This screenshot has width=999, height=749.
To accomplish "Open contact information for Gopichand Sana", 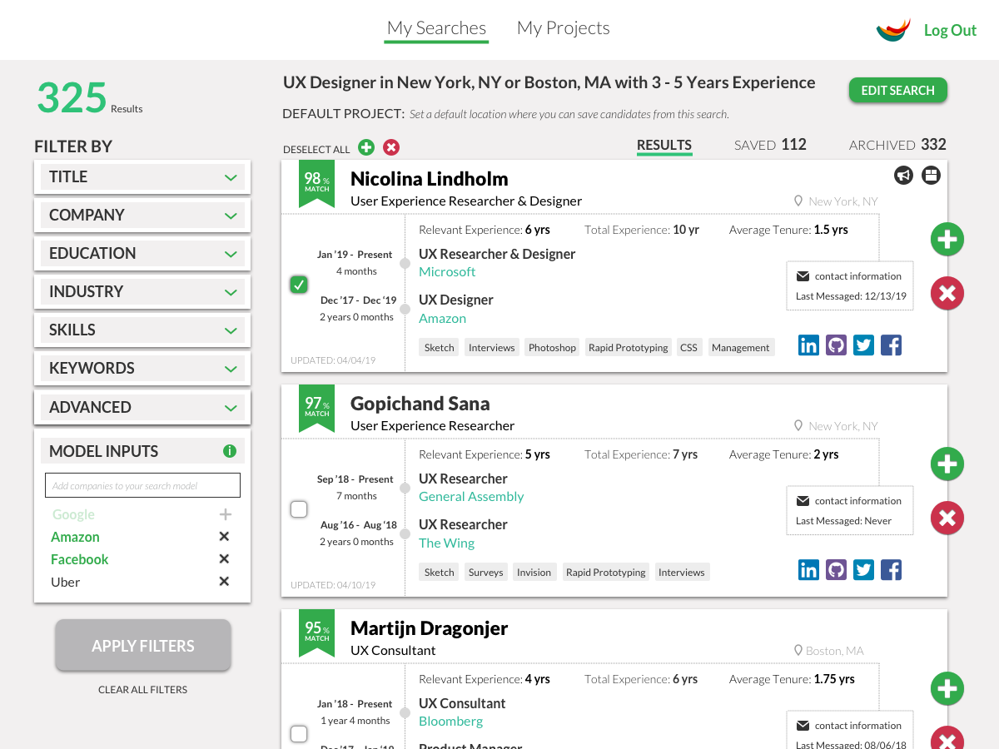I will click(x=849, y=500).
